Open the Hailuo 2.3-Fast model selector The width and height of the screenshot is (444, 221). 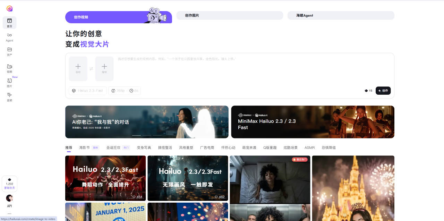[88, 91]
